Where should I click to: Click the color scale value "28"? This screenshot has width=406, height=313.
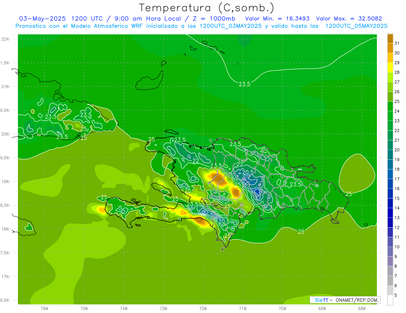397,72
